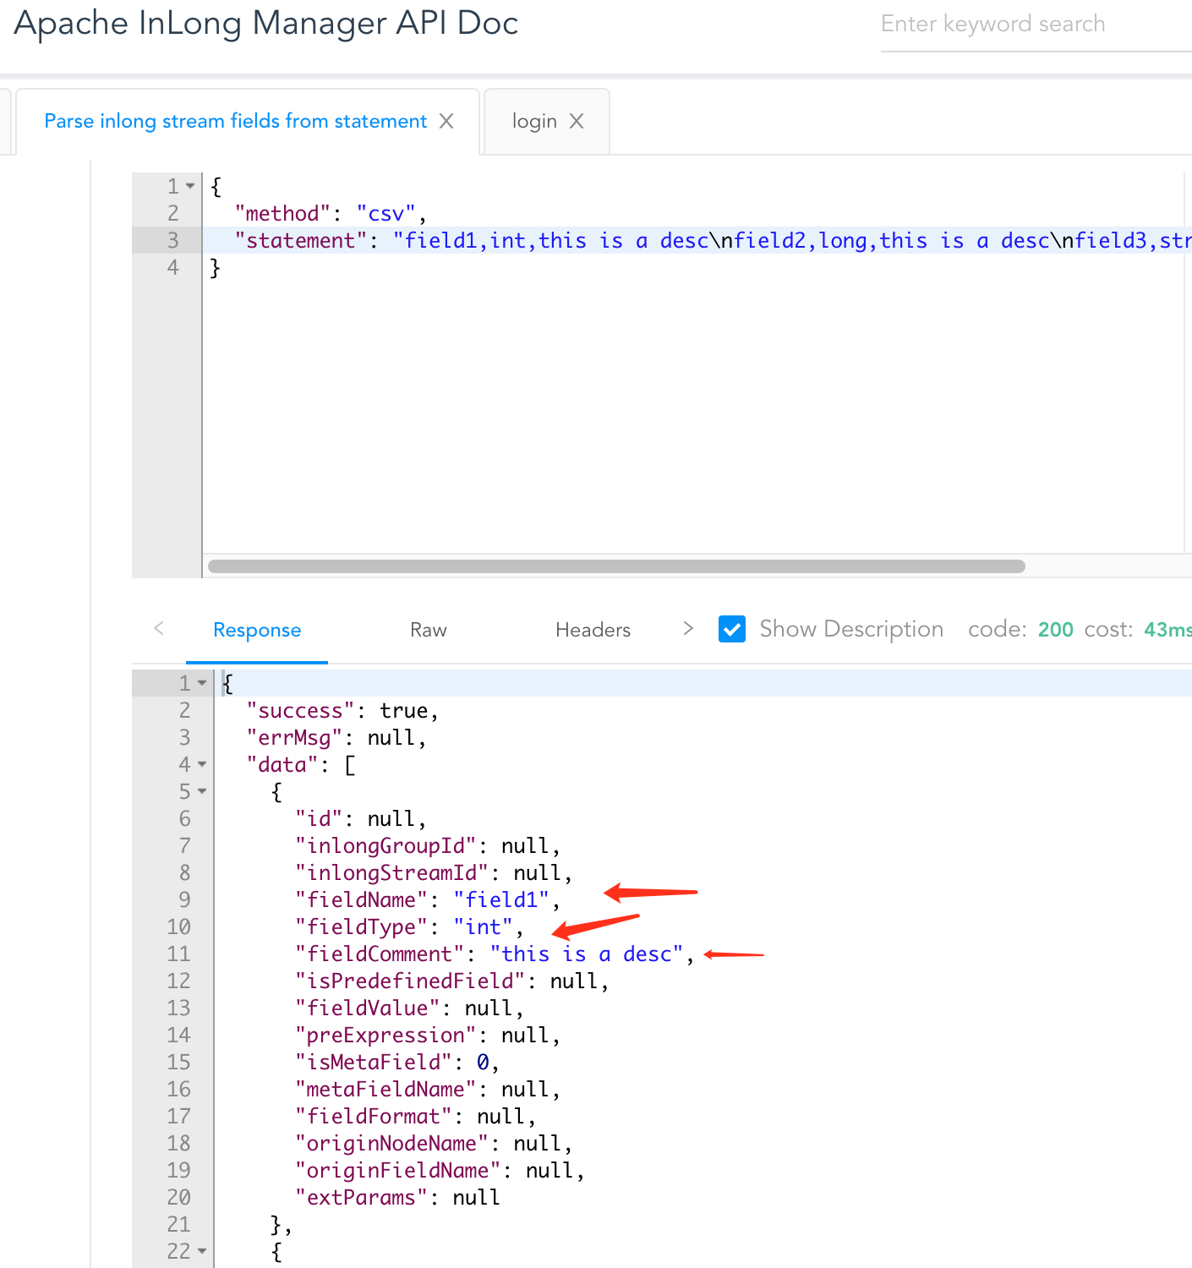Collapse the first data object at line 5
This screenshot has width=1192, height=1268.
tap(202, 791)
